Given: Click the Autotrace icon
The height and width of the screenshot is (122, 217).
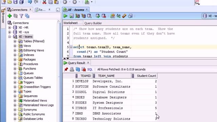Looking at the screenshot, I should pyautogui.click(x=83, y=16).
